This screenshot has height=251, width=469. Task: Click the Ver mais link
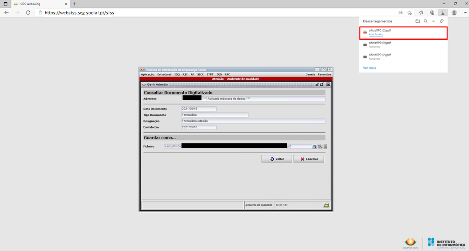pyautogui.click(x=369, y=68)
